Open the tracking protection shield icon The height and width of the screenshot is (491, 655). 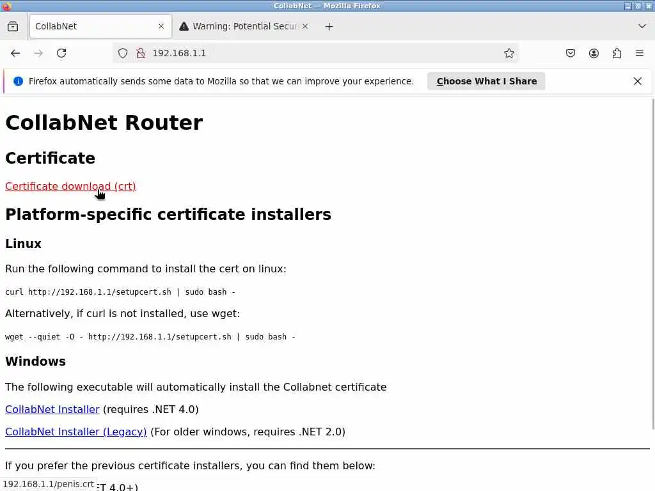click(122, 53)
